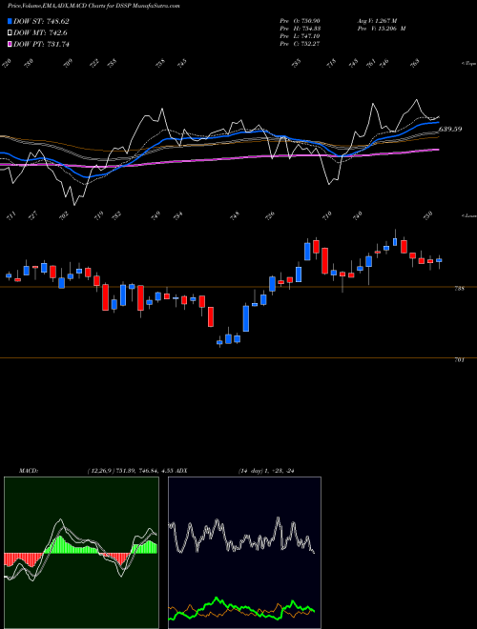Click the '<Lows' label beside the lower number row

(x=468, y=215)
